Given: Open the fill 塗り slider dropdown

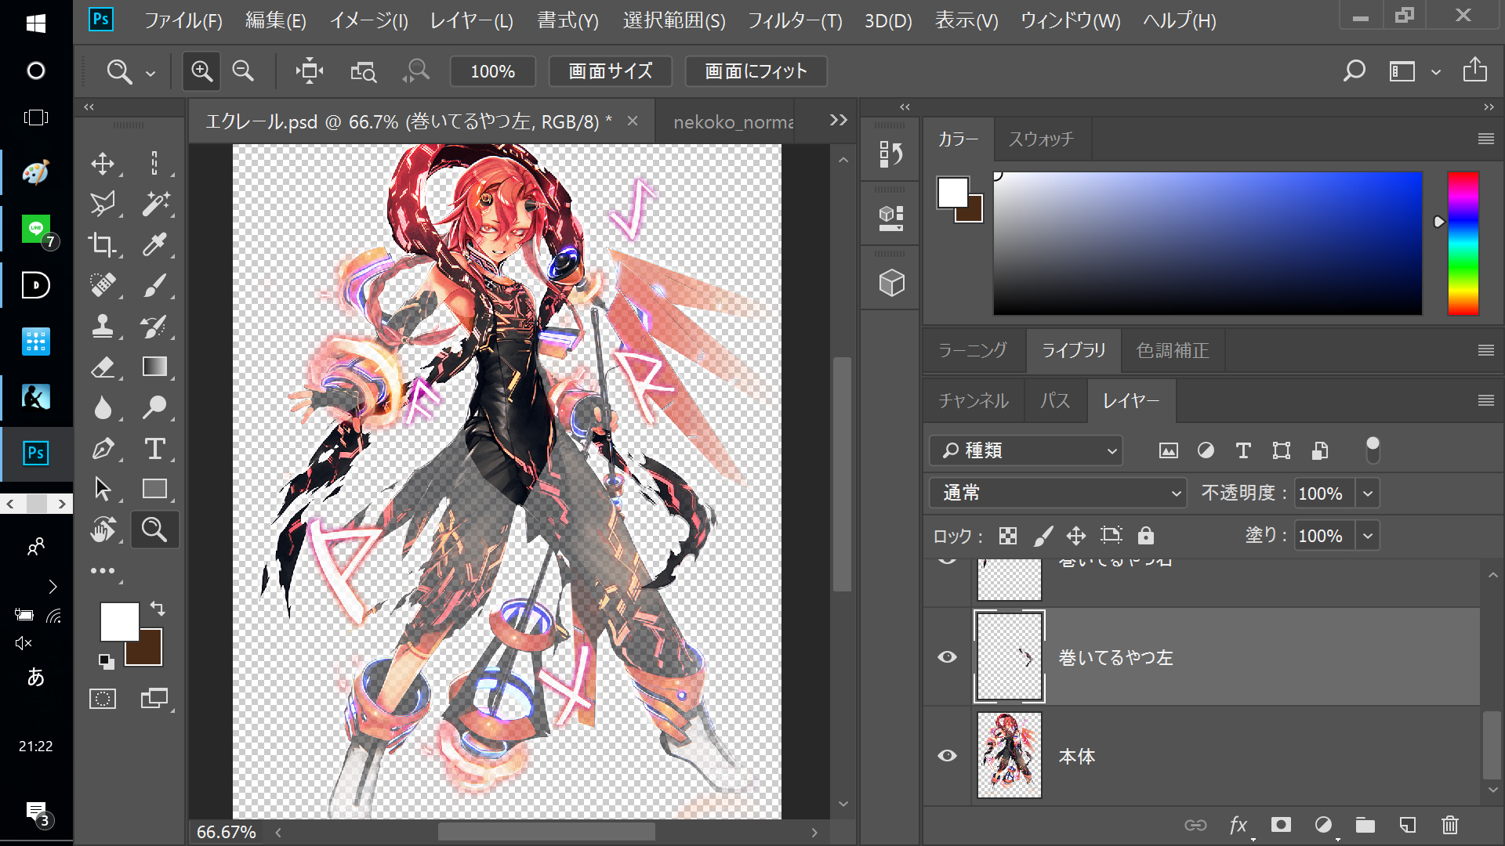Looking at the screenshot, I should coord(1368,536).
